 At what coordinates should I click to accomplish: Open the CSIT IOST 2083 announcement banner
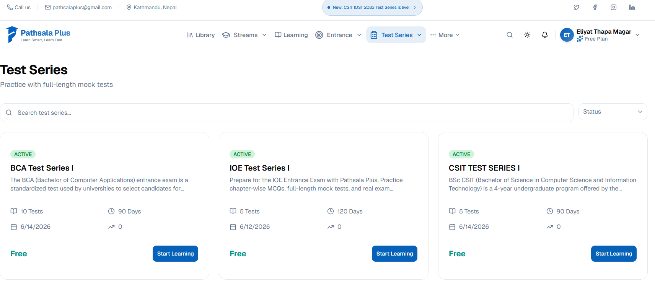(372, 7)
